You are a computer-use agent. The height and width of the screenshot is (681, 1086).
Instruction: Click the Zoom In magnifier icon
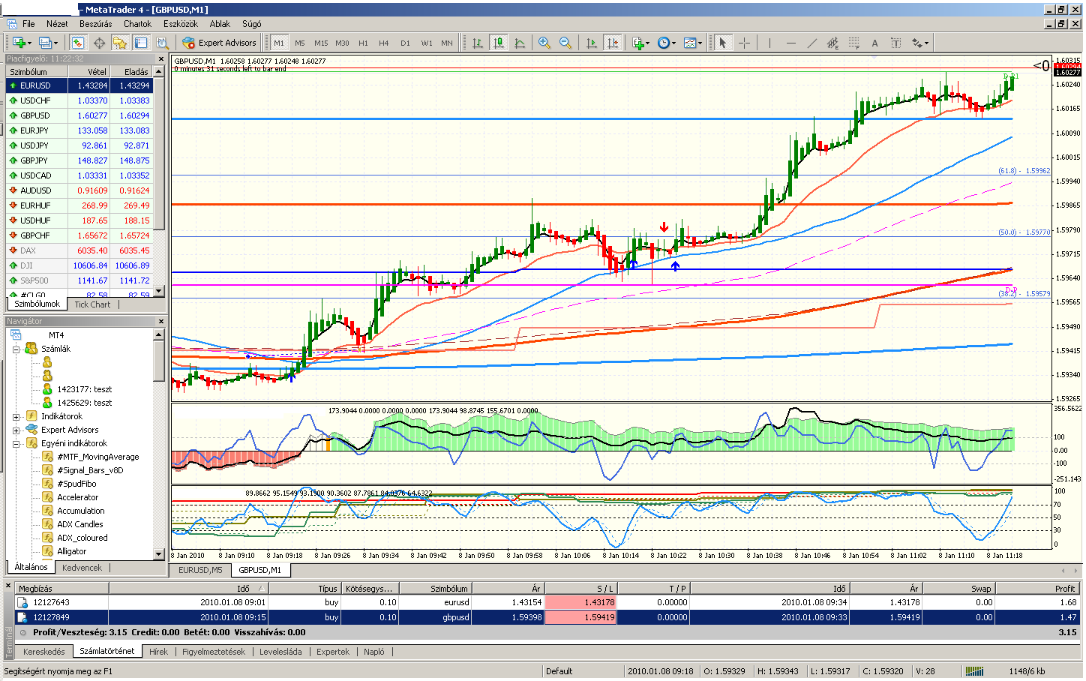tap(544, 43)
